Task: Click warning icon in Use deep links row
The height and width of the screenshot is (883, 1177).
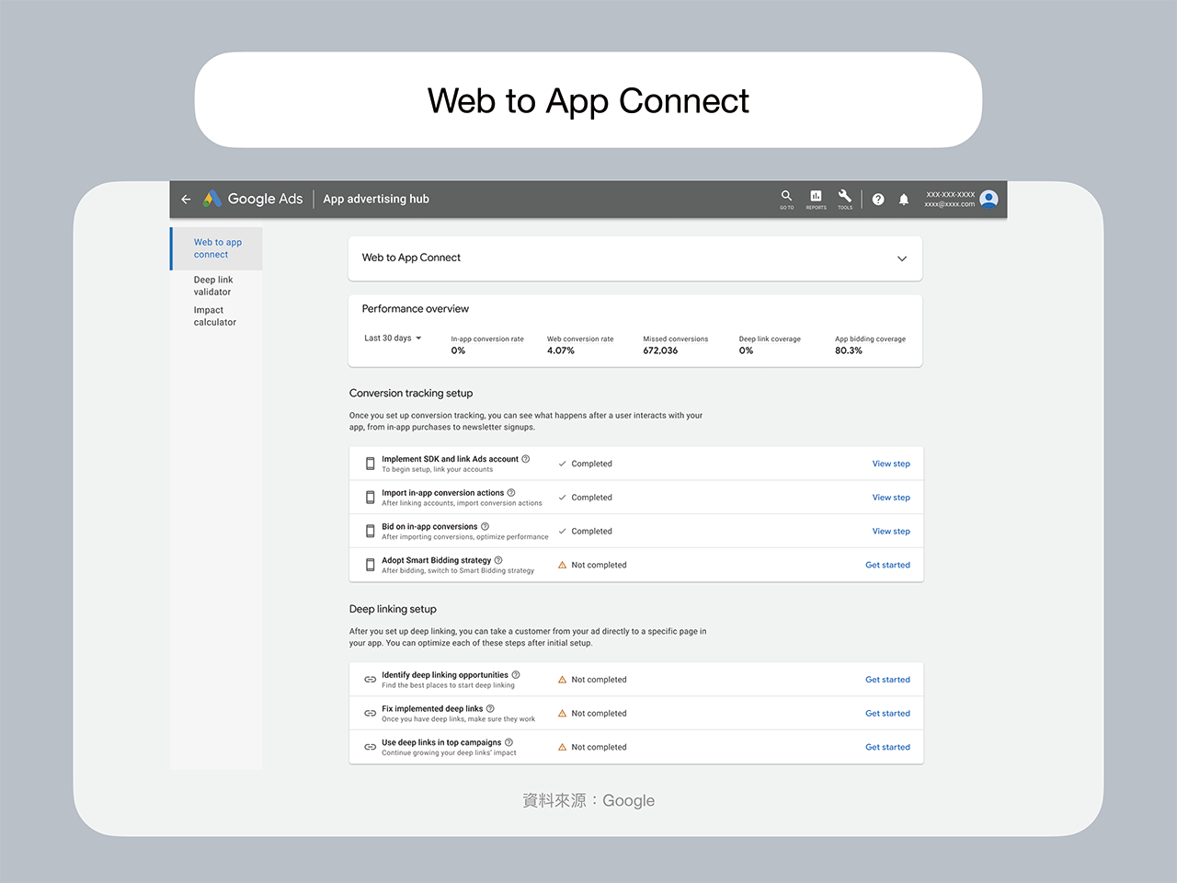Action: [x=563, y=747]
